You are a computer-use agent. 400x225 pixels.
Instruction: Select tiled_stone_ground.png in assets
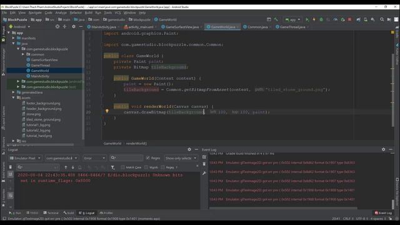(x=43, y=119)
